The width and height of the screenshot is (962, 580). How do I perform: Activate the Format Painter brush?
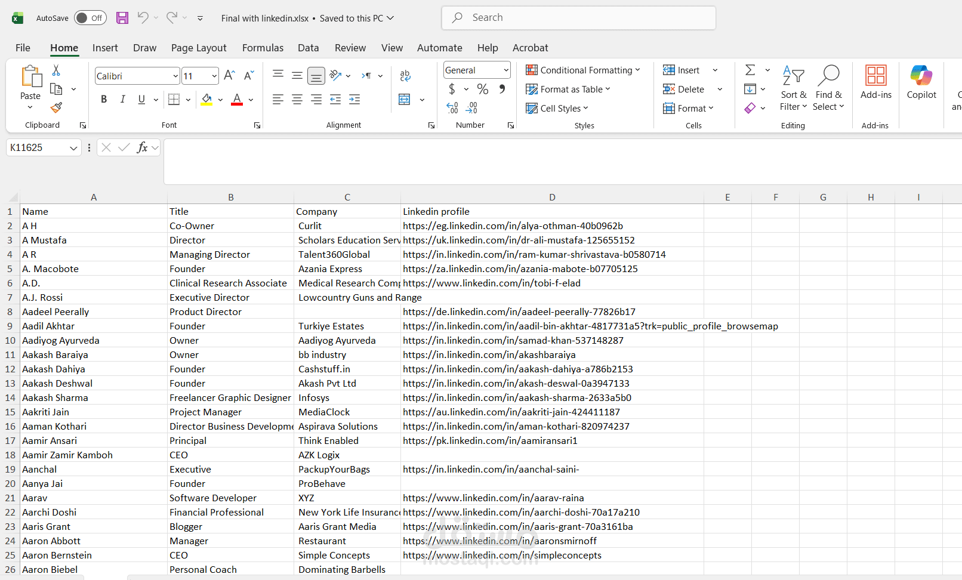[x=56, y=107]
